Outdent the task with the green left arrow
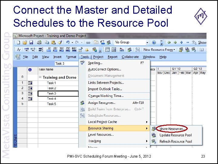Image resolution: width=218 pixels, height=164 pixels. click(169, 42)
